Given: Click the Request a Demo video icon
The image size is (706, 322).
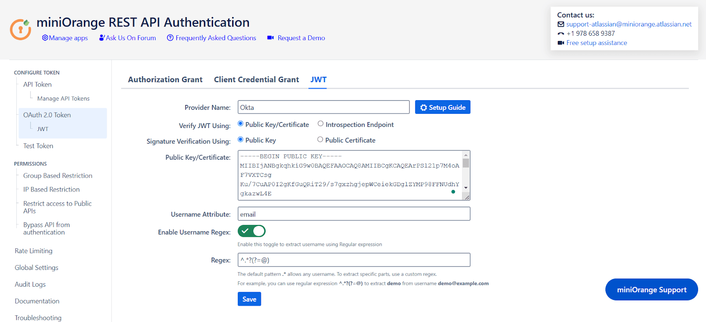Looking at the screenshot, I should pos(270,38).
